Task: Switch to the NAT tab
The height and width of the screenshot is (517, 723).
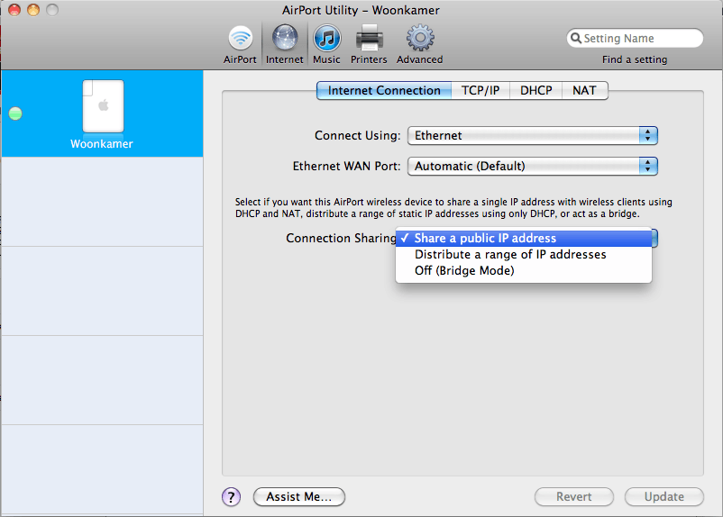Action: pos(585,90)
